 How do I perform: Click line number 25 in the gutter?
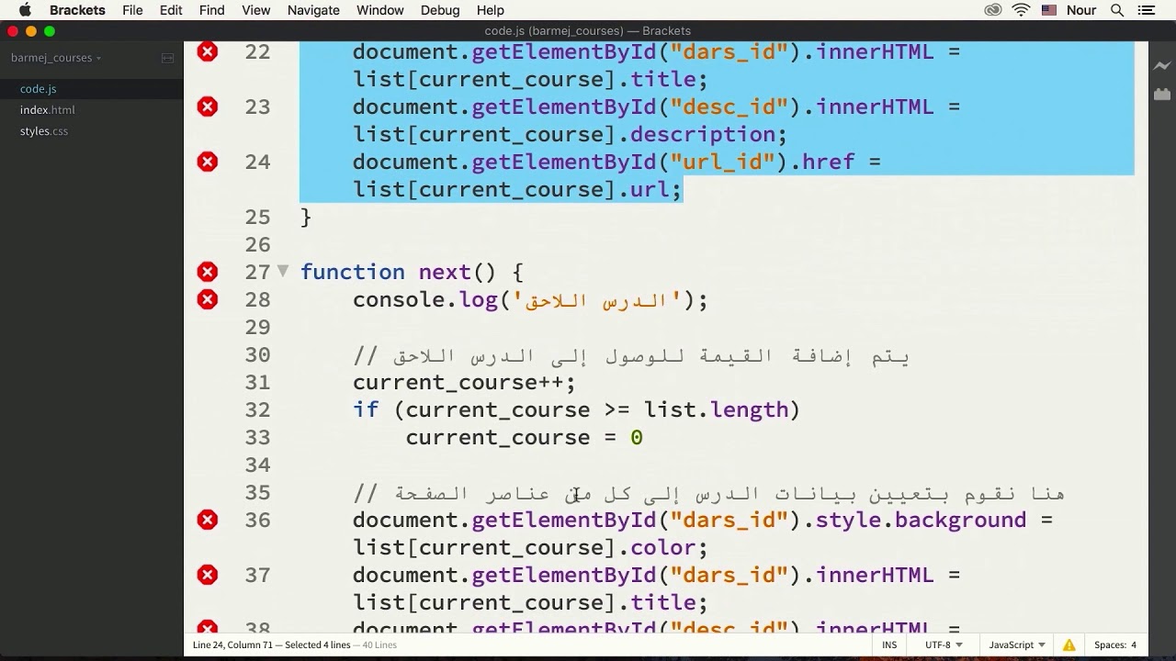258,217
